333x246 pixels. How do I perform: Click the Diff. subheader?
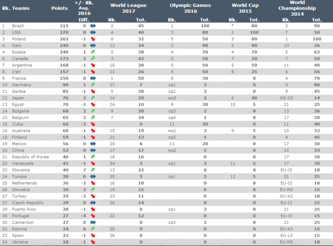coord(84,20)
